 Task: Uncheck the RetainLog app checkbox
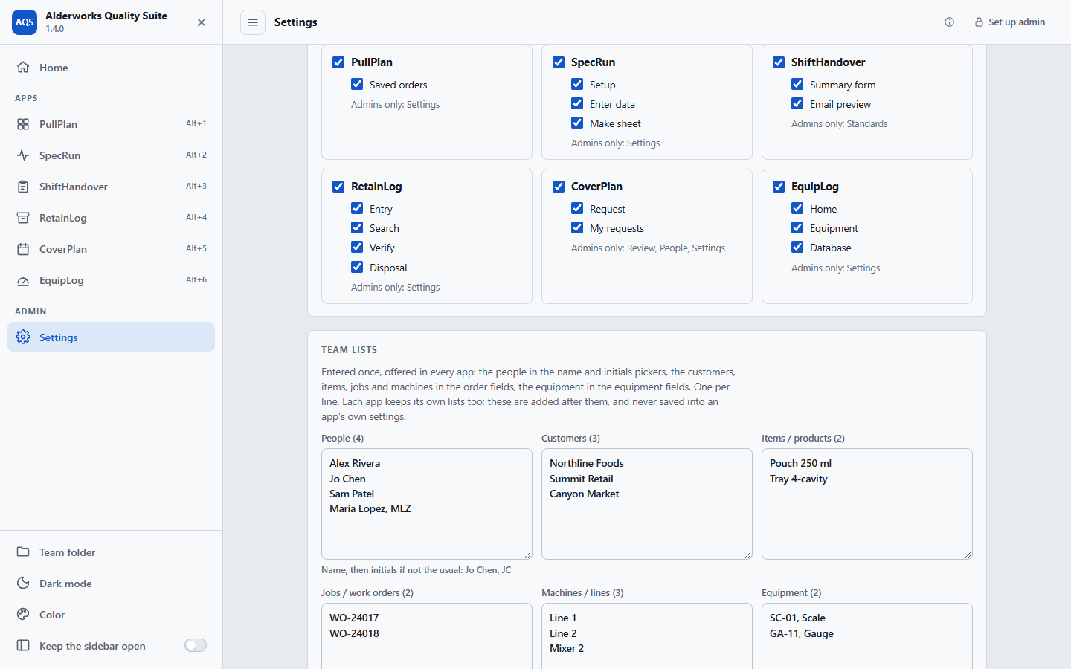tap(338, 187)
